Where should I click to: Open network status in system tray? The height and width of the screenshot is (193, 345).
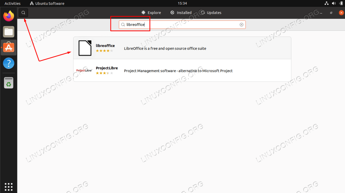pyautogui.click(x=327, y=3)
